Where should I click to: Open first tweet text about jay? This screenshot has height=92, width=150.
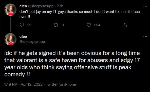80,14
